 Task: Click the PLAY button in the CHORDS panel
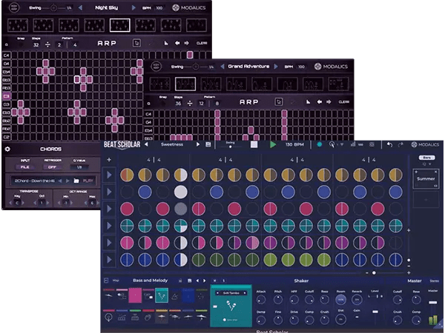(88, 181)
